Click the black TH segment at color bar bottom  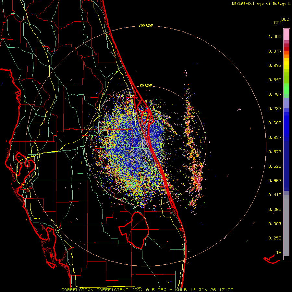(x=286, y=258)
